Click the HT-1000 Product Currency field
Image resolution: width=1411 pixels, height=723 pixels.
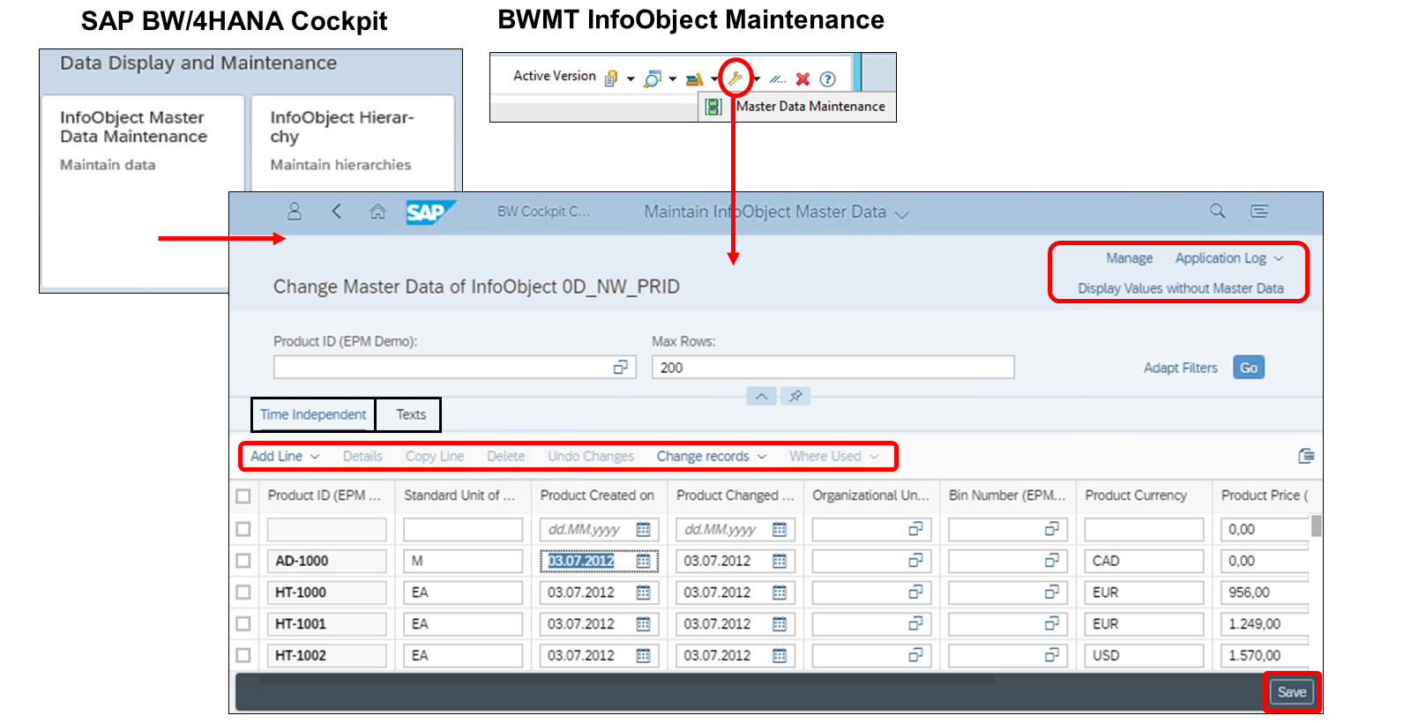pyautogui.click(x=1144, y=593)
